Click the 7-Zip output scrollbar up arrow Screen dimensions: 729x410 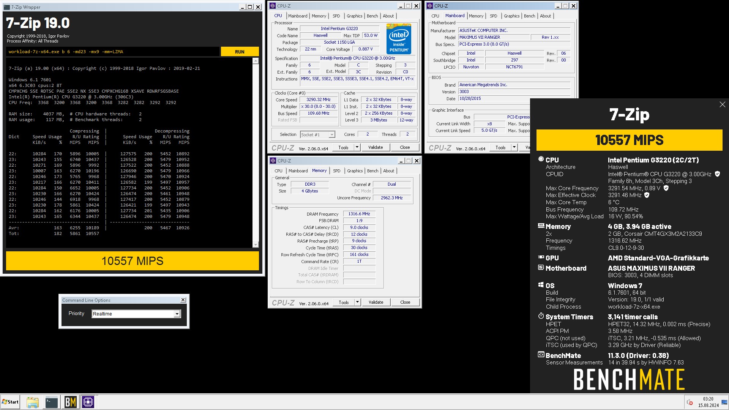click(256, 61)
